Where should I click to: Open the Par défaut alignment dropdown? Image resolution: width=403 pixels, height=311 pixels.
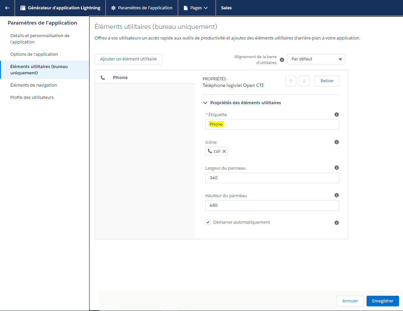(x=316, y=59)
